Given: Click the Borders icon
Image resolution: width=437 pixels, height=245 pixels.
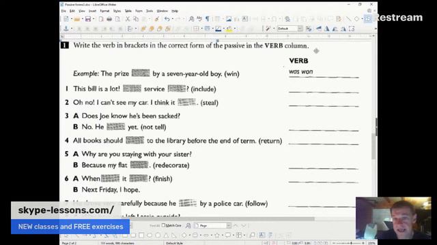Looking at the screenshot, I should (196, 29).
